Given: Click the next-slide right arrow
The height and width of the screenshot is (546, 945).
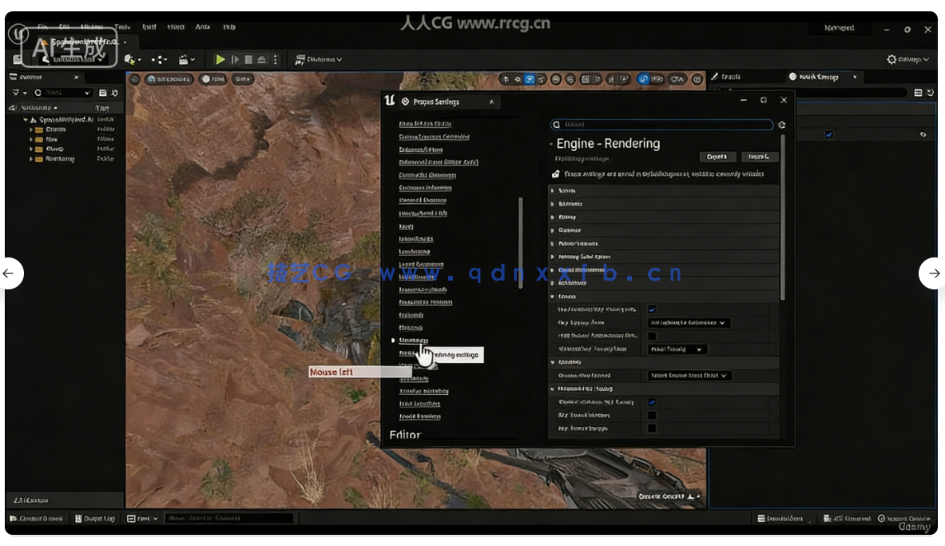Looking at the screenshot, I should click(933, 273).
